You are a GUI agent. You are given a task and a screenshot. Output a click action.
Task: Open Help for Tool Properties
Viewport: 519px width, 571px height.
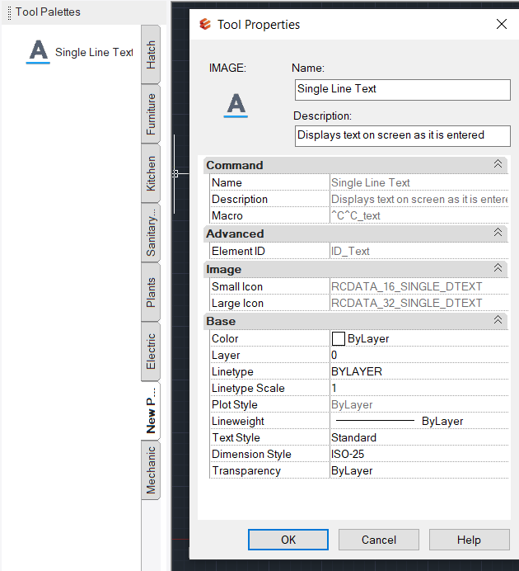click(x=469, y=540)
